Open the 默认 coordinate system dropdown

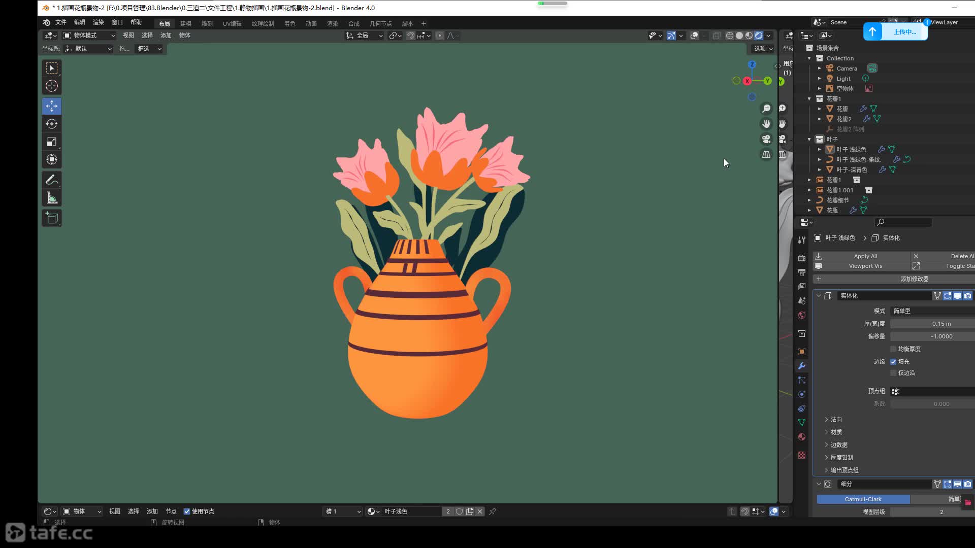coord(88,49)
